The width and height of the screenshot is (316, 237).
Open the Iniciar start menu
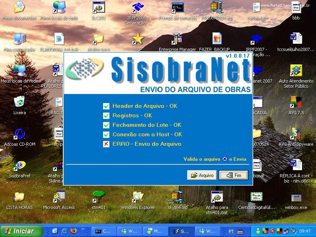[21, 231]
